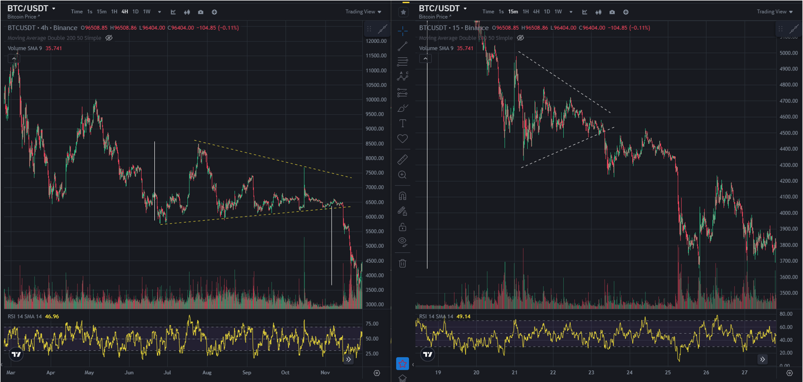Select Time view in left chart
Screen dimensions: 803x382
tap(77, 12)
